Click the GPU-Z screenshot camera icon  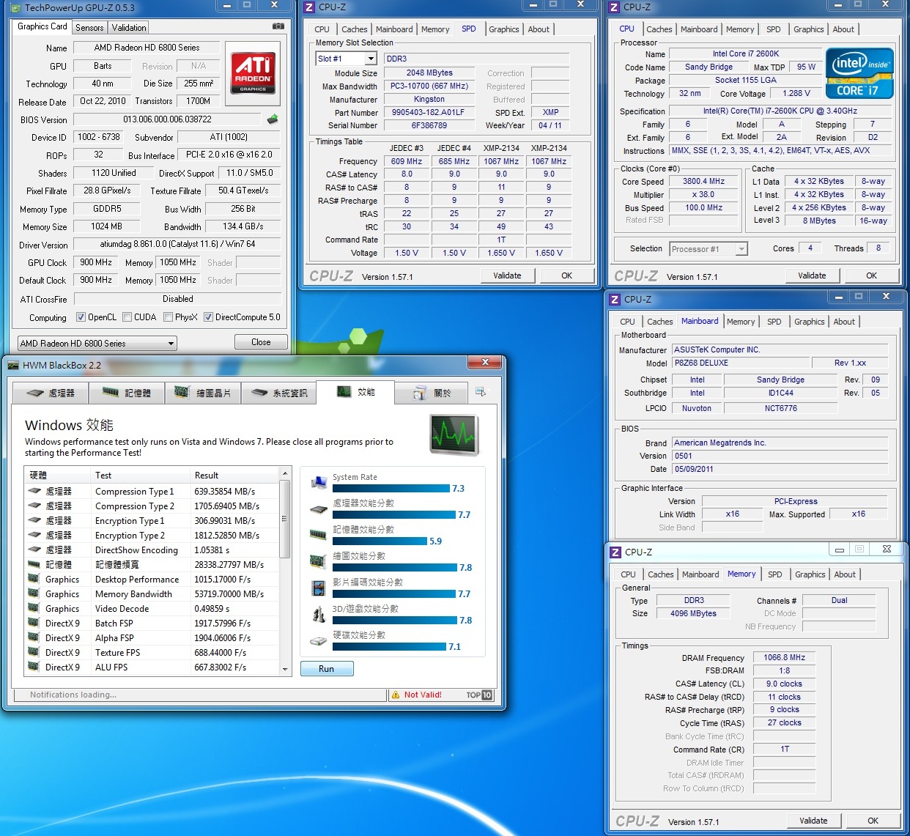[x=278, y=26]
